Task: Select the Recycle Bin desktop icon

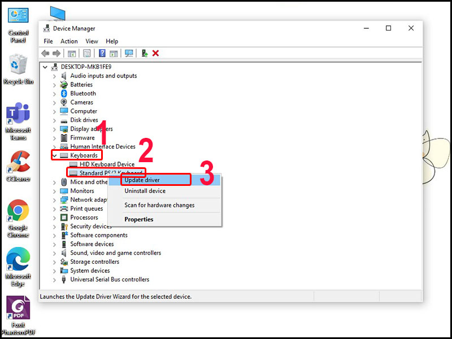Action: click(18, 69)
